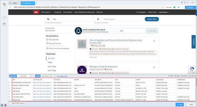This screenshot has width=197, height=107.
Task: Click the blue circle icon beside the green one
Action: [178, 7]
